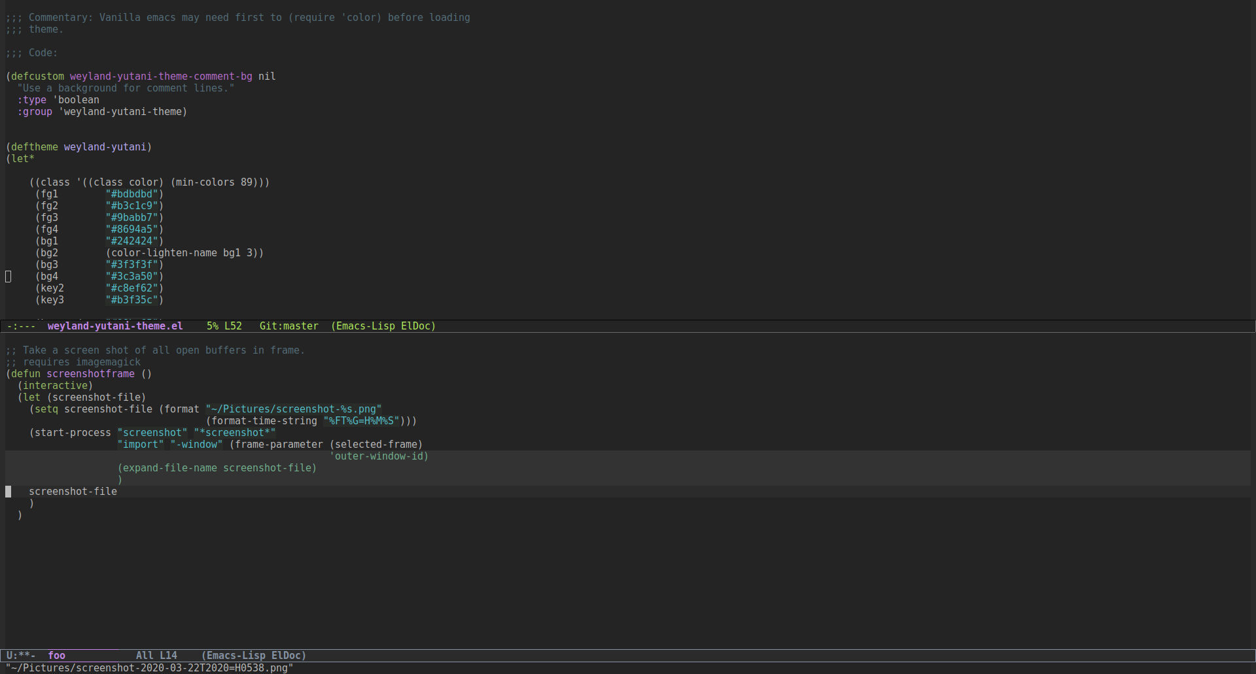Image resolution: width=1256 pixels, height=674 pixels.
Task: Click on format-time-string call
Action: [264, 420]
